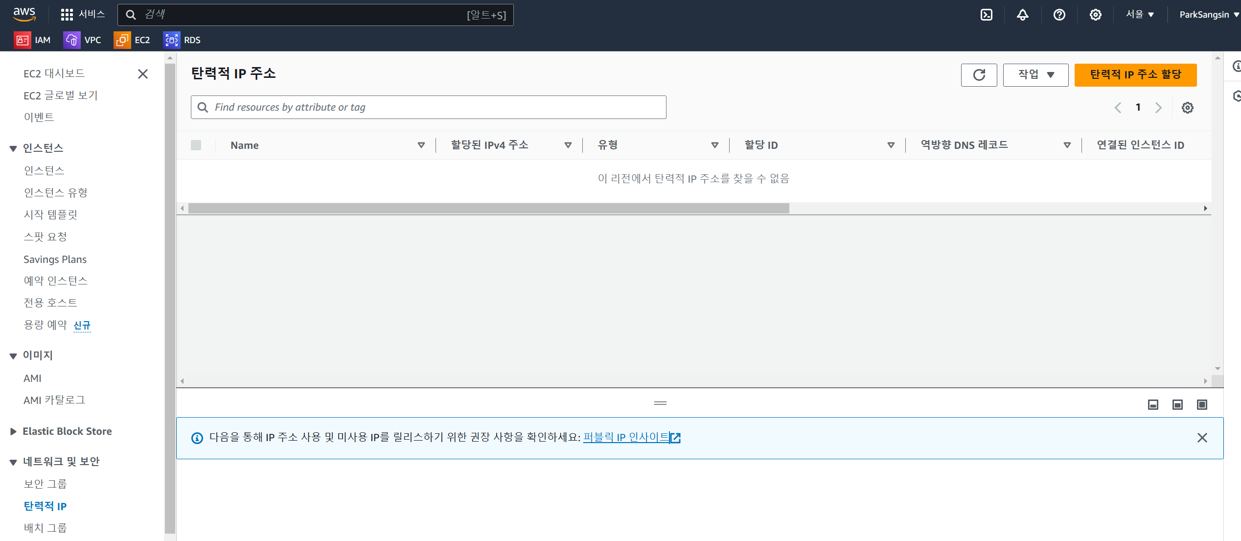
Task: Open AMI 카탈로그 in sidebar
Action: (x=54, y=400)
